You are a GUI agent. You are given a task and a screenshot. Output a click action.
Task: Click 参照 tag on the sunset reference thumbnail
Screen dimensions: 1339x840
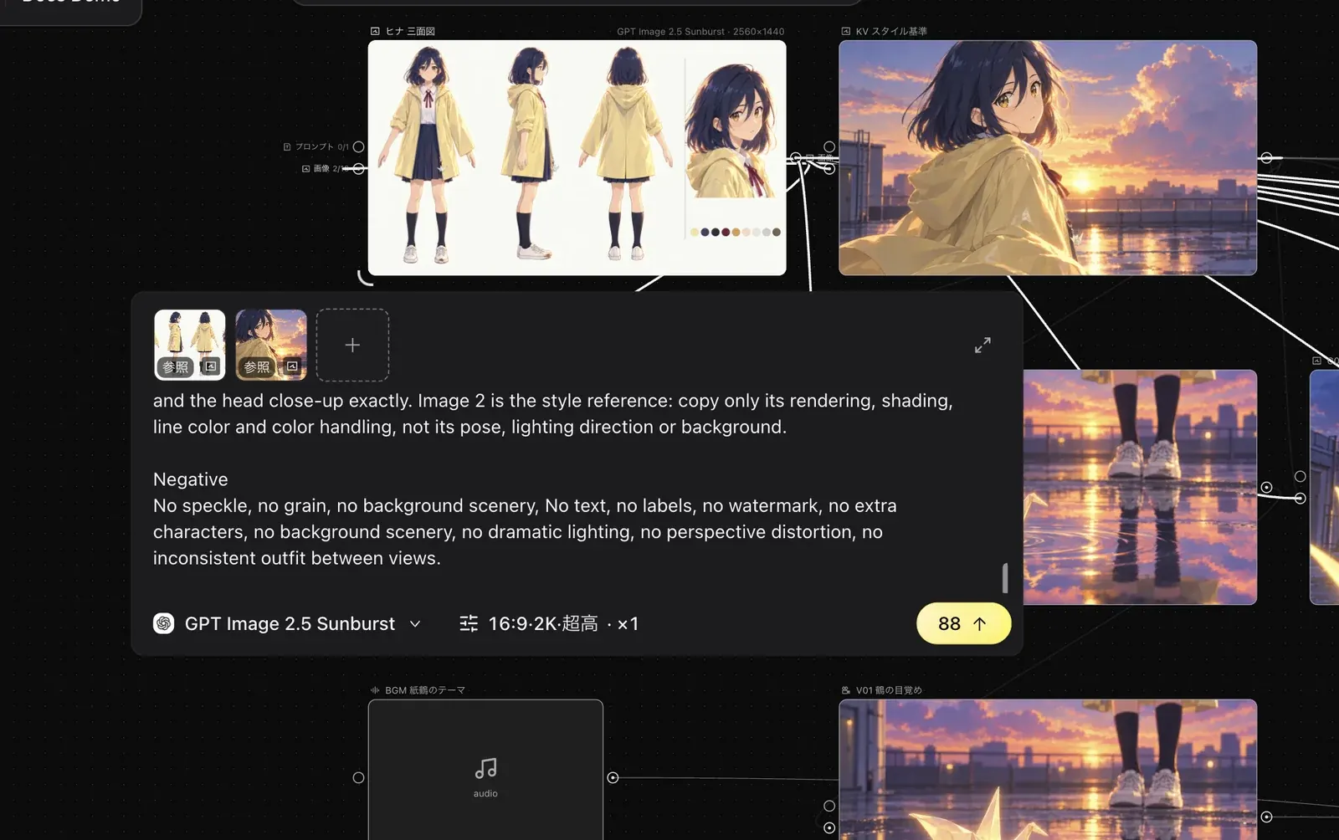pyautogui.click(x=257, y=366)
